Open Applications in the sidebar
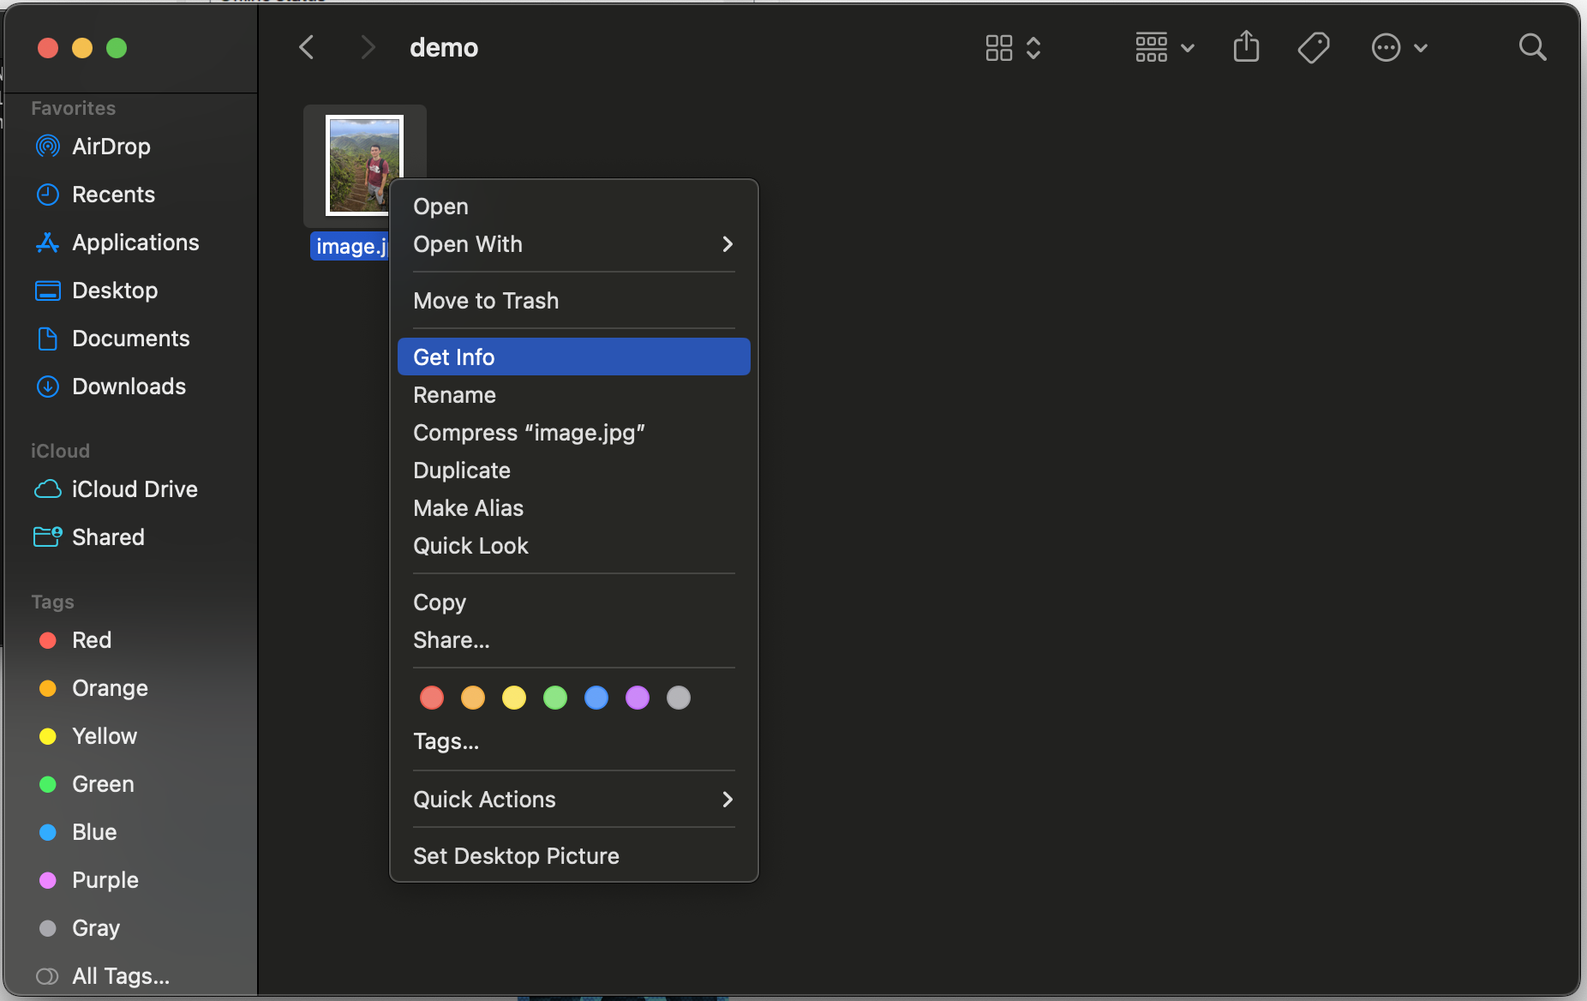Screen dimensions: 1587x1001 [135, 243]
